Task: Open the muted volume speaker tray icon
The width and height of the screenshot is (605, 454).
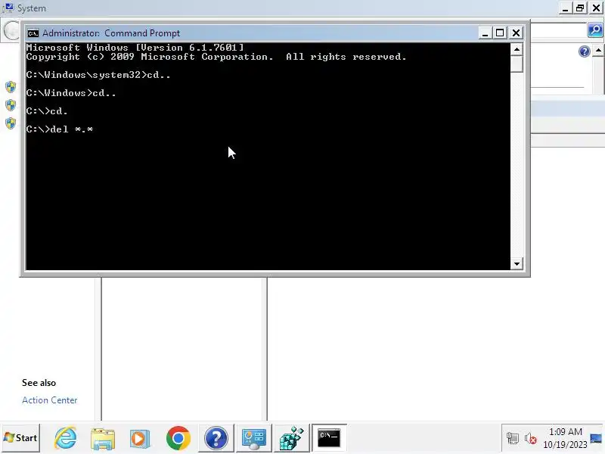Action: click(531, 439)
